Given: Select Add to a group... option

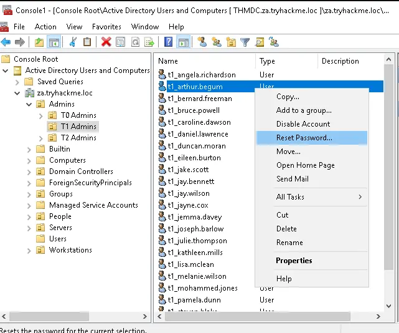Looking at the screenshot, I should 312,110.
